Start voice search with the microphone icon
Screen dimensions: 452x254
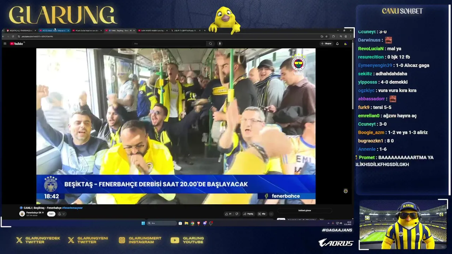tap(220, 44)
